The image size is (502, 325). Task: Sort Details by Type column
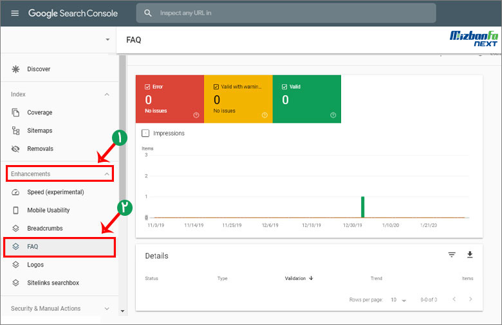click(x=222, y=278)
